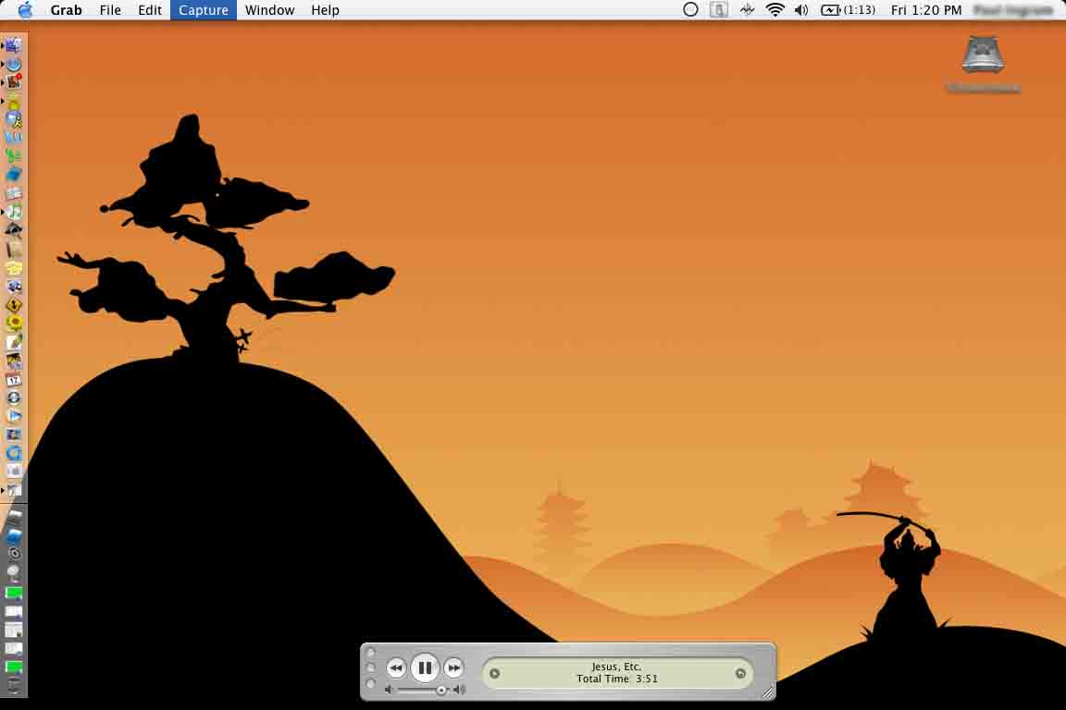Pause the song in iTunes mini player
Image resolution: width=1066 pixels, height=710 pixels.
point(425,667)
